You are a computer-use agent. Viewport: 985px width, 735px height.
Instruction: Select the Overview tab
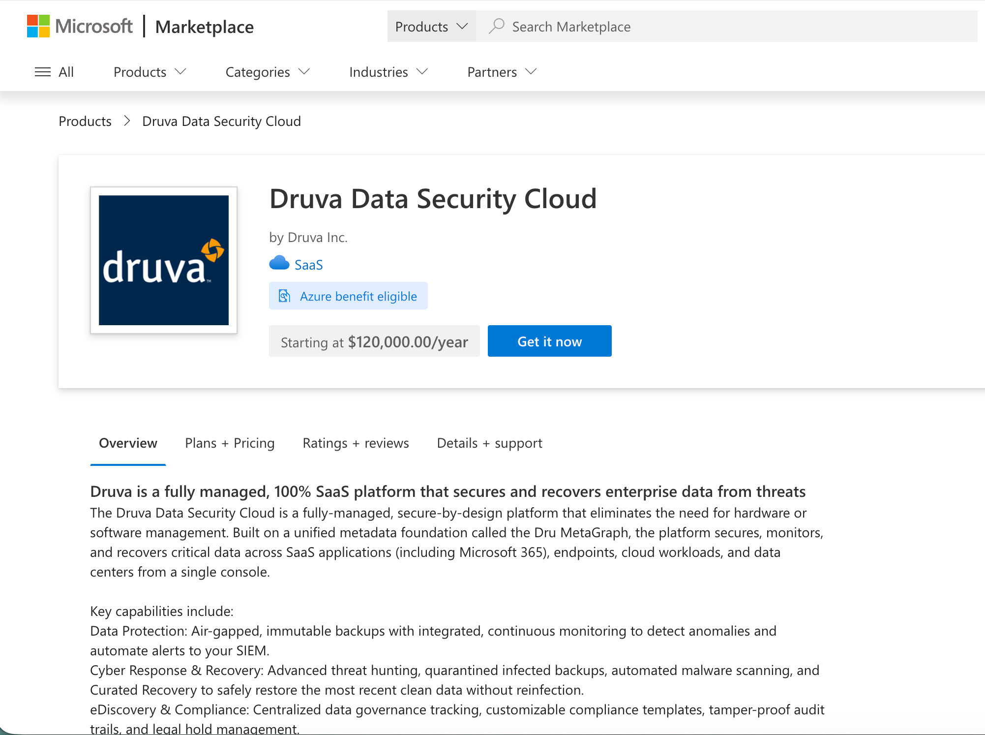[128, 443]
